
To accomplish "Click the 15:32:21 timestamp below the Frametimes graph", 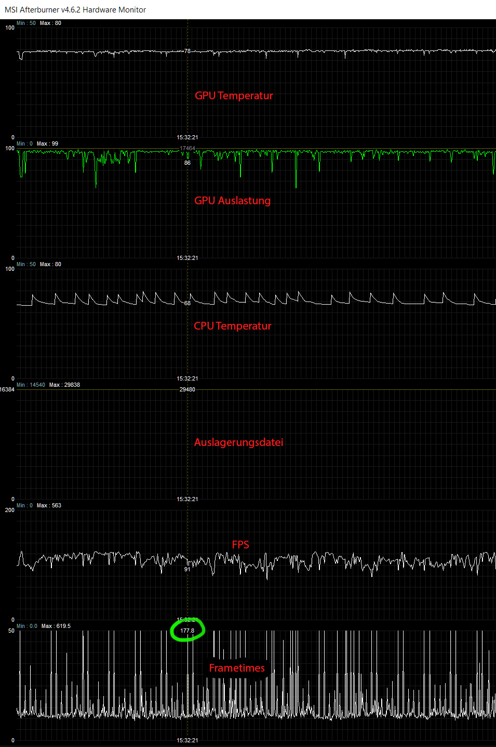I will 187,739.
